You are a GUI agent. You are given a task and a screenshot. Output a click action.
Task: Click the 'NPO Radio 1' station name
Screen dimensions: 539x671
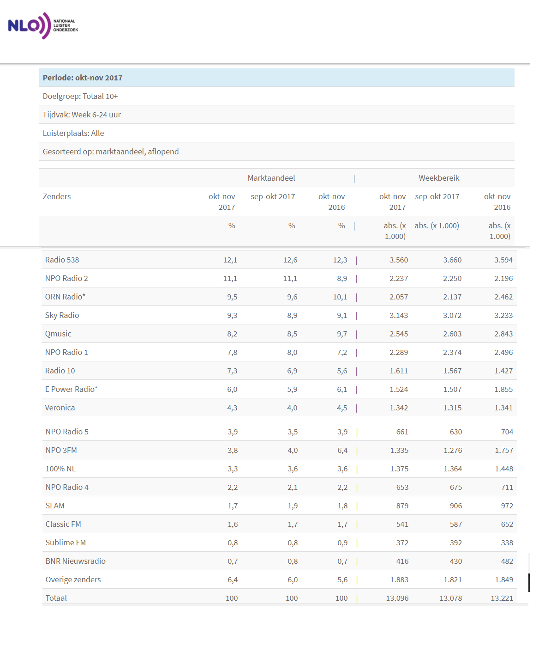point(66,352)
